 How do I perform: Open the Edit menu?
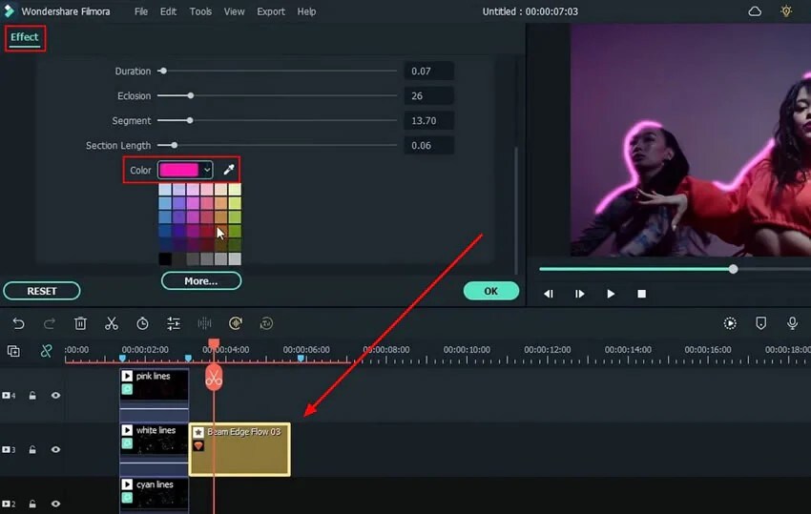(168, 11)
